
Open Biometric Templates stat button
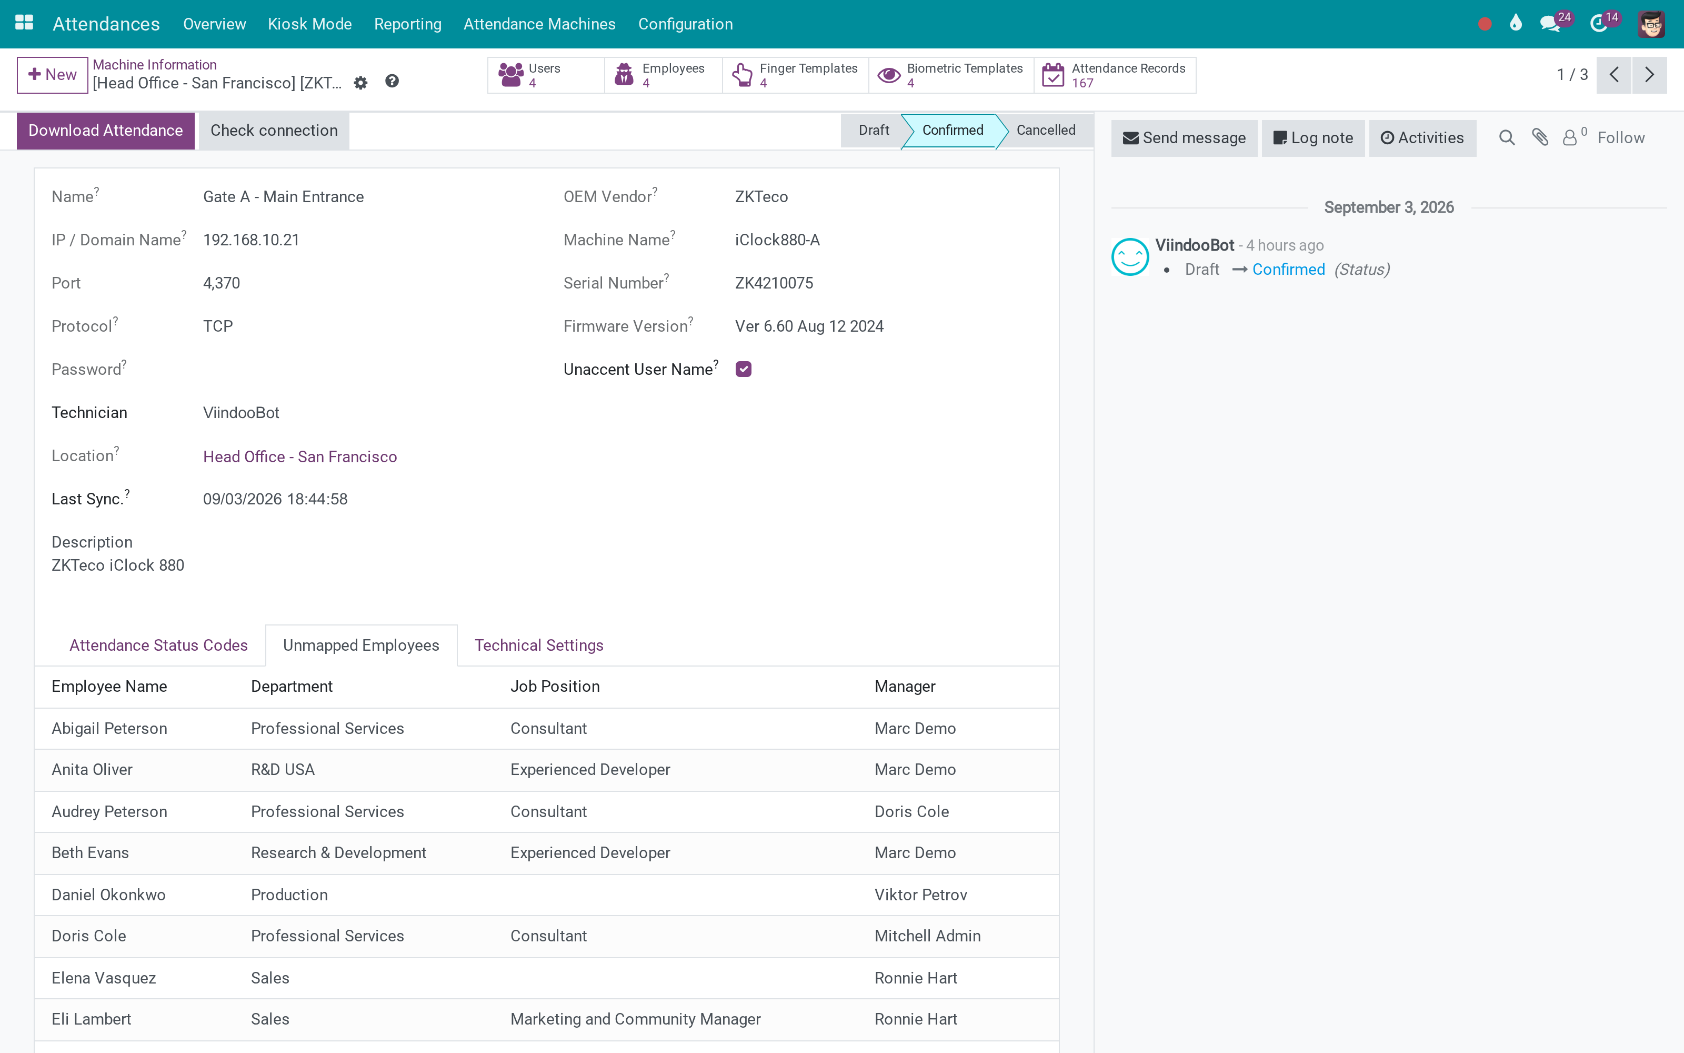pyautogui.click(x=951, y=75)
